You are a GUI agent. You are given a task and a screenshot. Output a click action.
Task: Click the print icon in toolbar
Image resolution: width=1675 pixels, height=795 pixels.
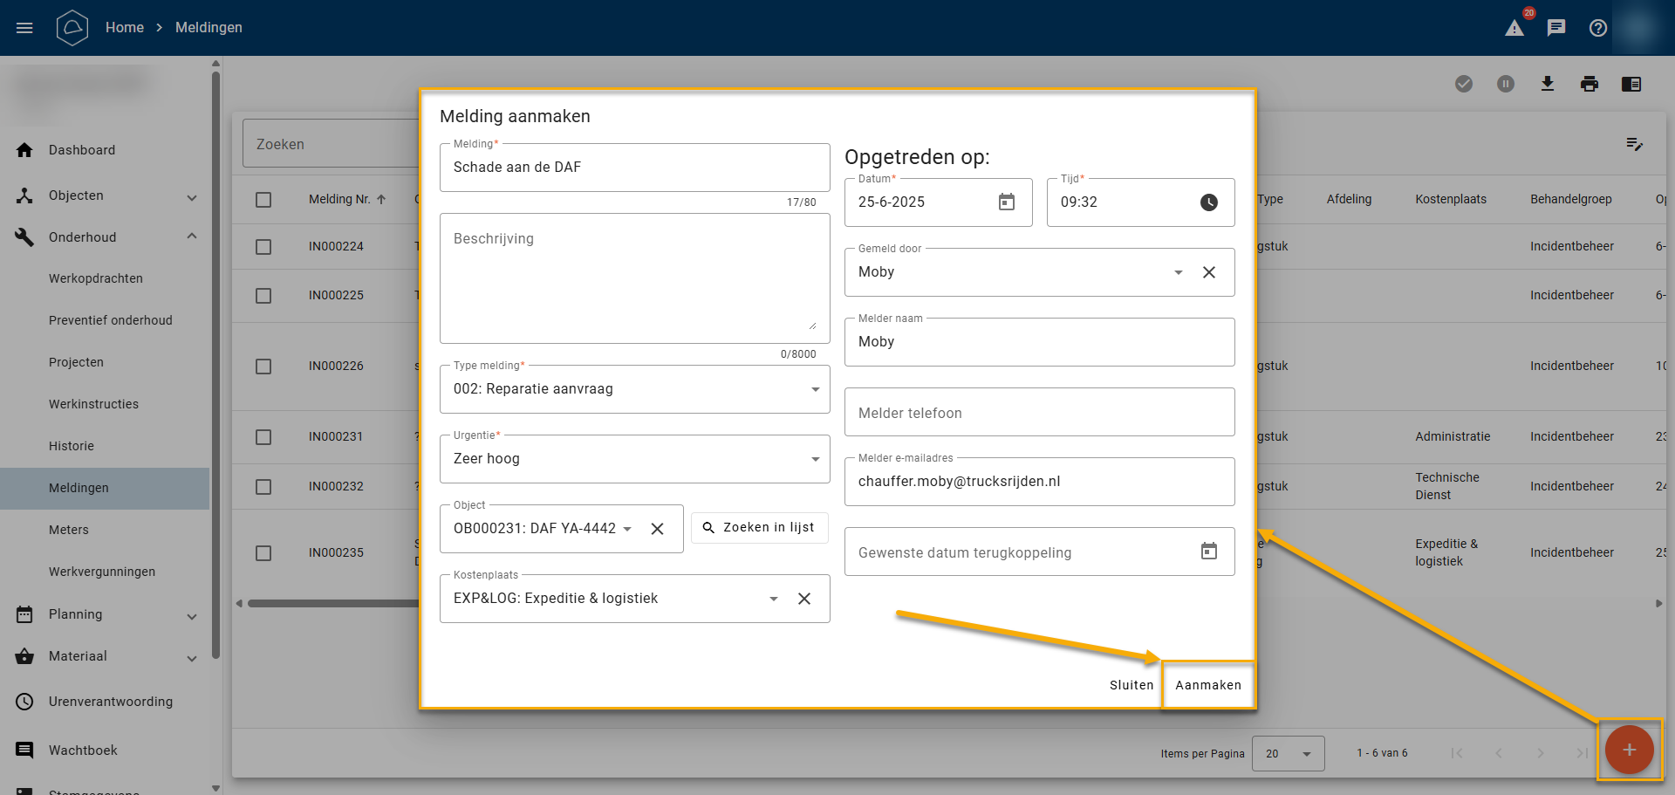tap(1589, 84)
